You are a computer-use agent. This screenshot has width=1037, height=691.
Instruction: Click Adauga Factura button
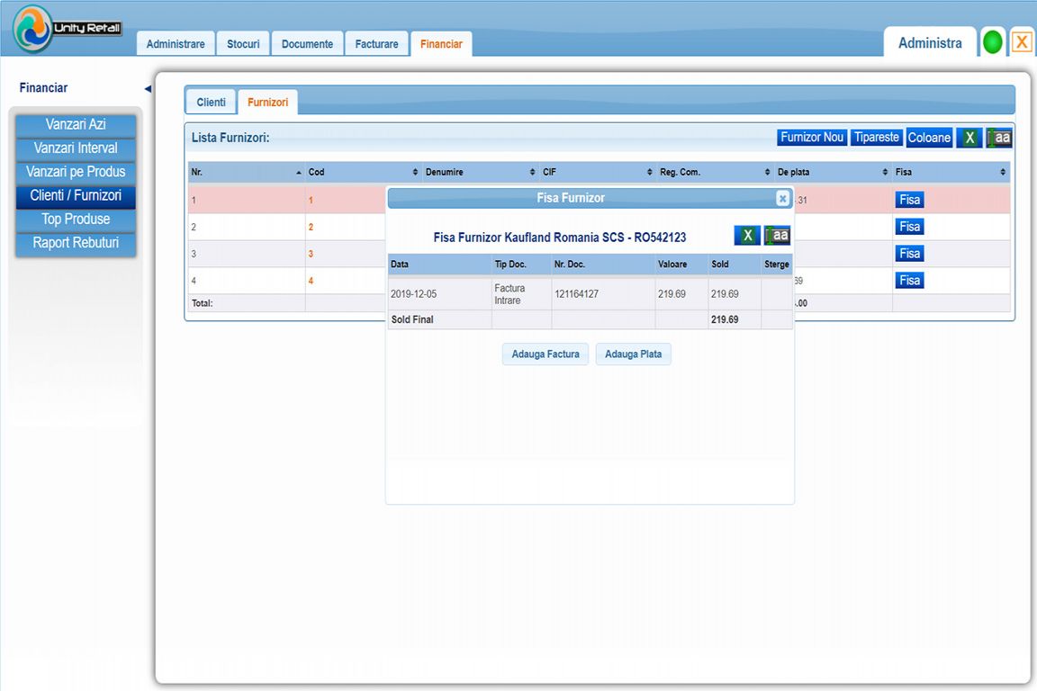pos(546,354)
